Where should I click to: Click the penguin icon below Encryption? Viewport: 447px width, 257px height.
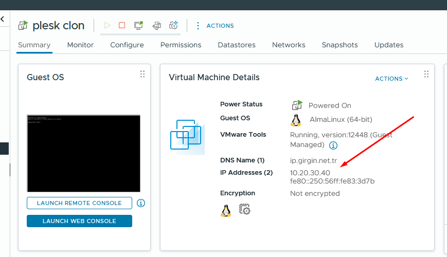226,211
